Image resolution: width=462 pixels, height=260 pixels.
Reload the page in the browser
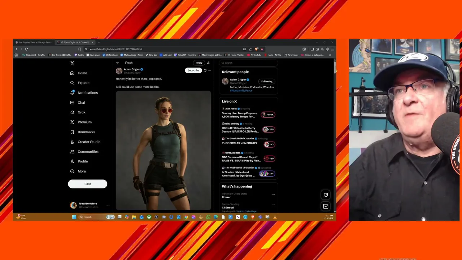tap(26, 49)
